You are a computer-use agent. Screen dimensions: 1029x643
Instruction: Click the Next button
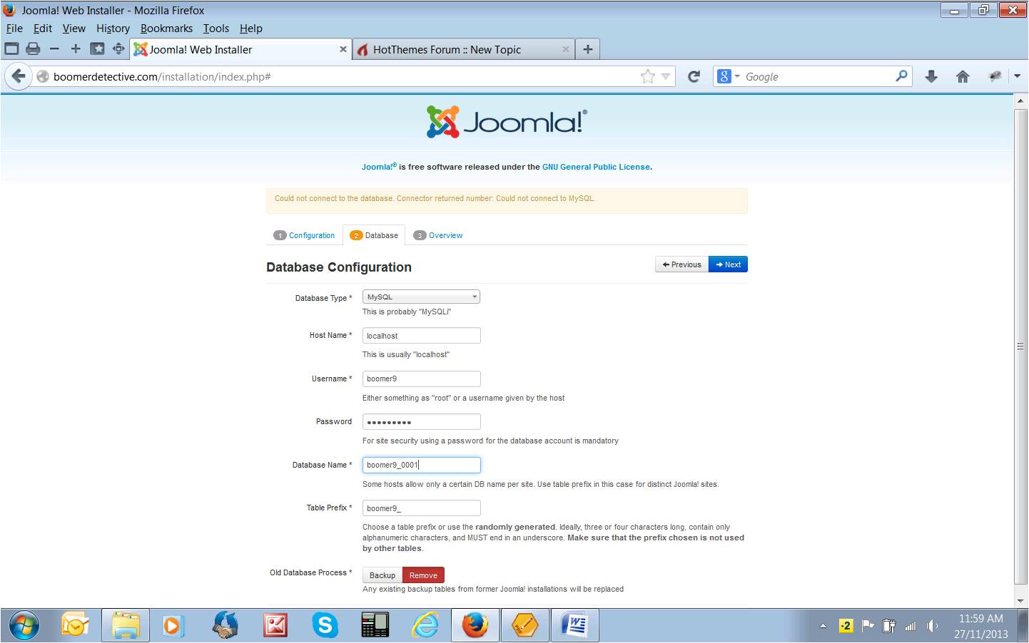click(728, 264)
